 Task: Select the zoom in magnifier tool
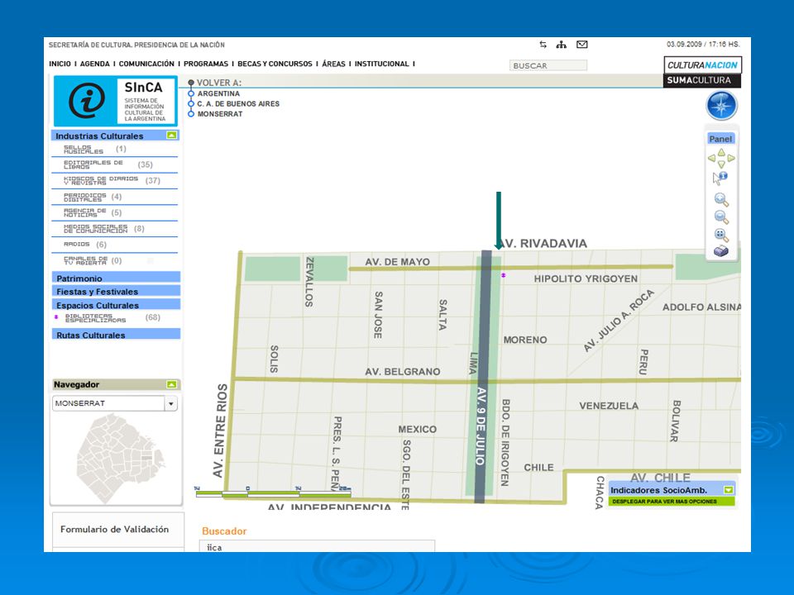(721, 200)
